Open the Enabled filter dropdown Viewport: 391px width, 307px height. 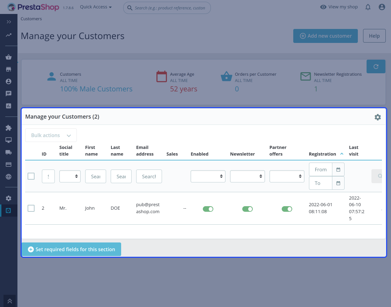[208, 177]
